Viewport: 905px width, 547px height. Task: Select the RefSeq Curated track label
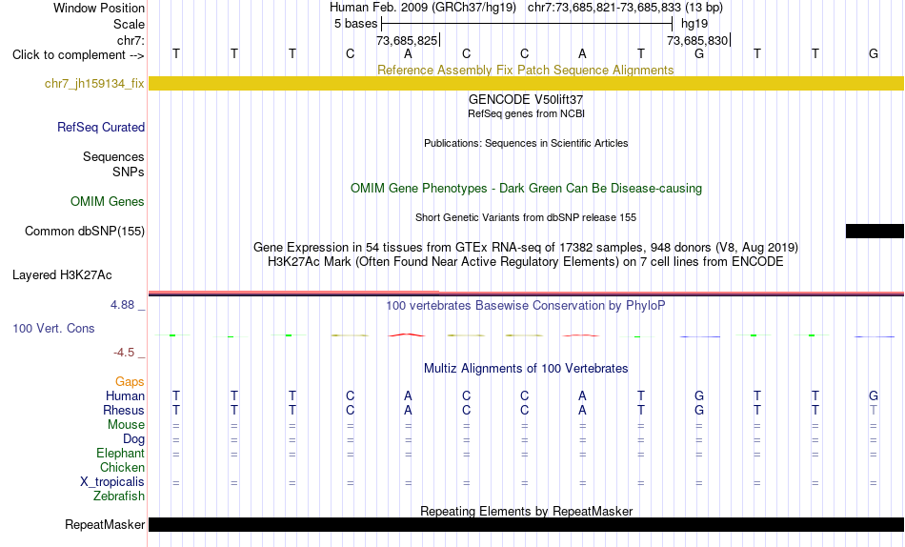point(101,127)
